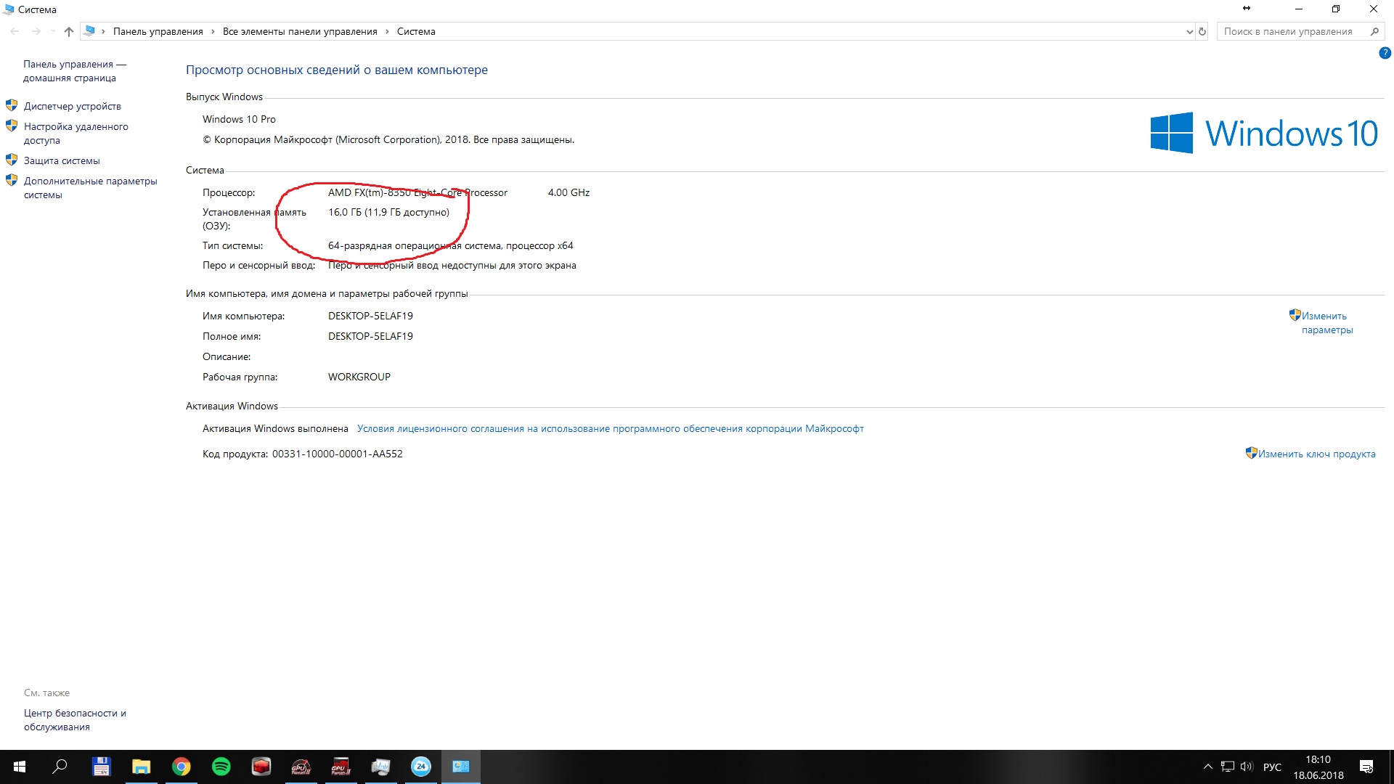
Task: Open GPU Tweak II taskbar icon
Action: point(301,767)
